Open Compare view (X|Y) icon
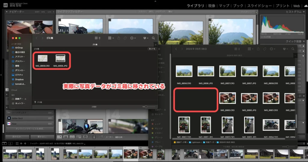 click(72, 137)
